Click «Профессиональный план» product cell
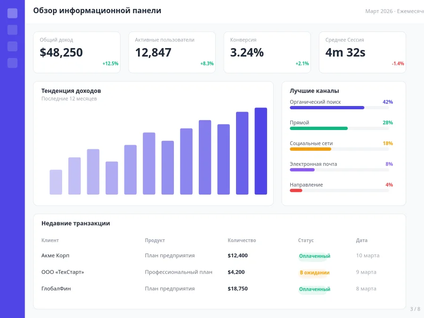Viewport: 424px width, 318px height. (x=179, y=272)
